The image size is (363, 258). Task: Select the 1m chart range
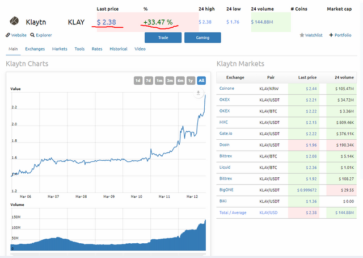click(x=159, y=81)
